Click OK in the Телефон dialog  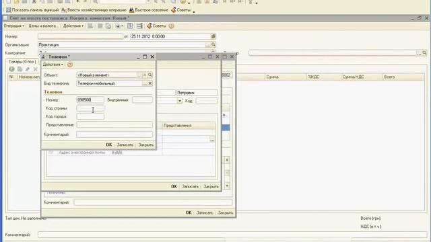(109, 145)
